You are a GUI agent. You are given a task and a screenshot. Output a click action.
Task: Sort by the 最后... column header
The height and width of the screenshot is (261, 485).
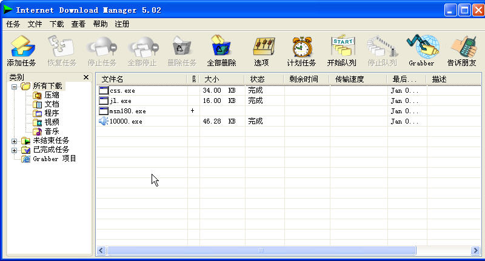click(x=407, y=79)
